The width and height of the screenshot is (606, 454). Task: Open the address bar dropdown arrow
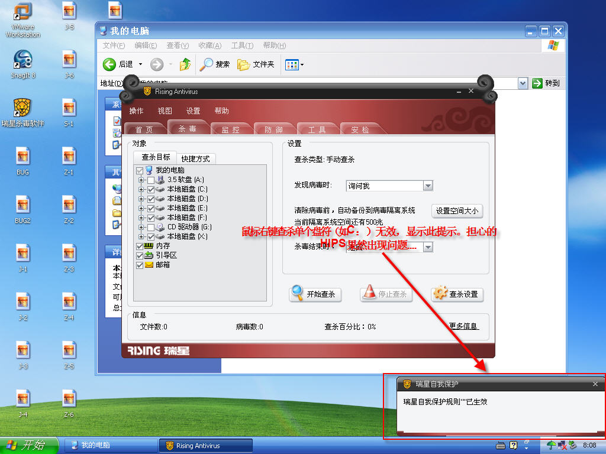[x=523, y=83]
